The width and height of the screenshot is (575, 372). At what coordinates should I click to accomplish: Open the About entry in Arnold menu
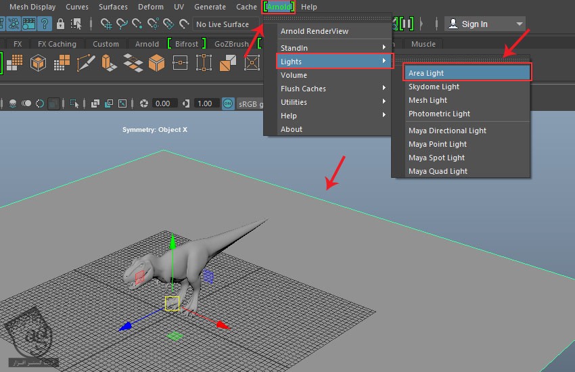(x=291, y=129)
